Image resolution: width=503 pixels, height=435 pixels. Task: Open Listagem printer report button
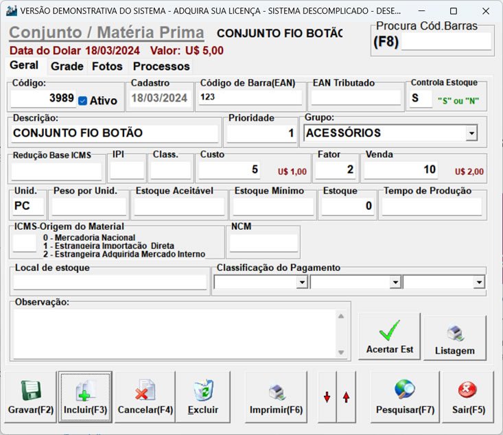[454, 338]
